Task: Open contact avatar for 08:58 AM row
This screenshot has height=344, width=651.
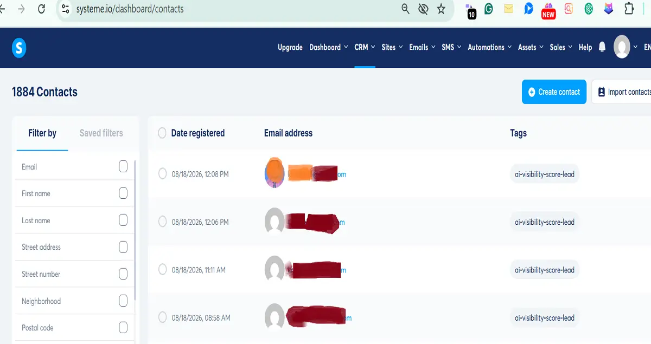Action: click(x=275, y=317)
